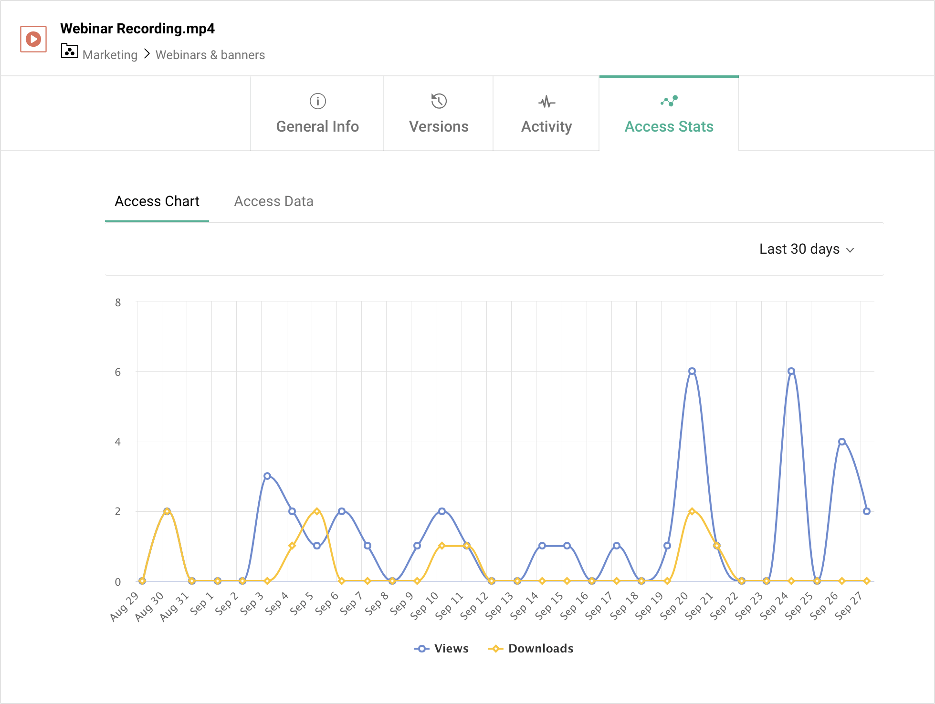Open the Marketing breadcrumb link
This screenshot has height=704, width=935.
click(110, 55)
